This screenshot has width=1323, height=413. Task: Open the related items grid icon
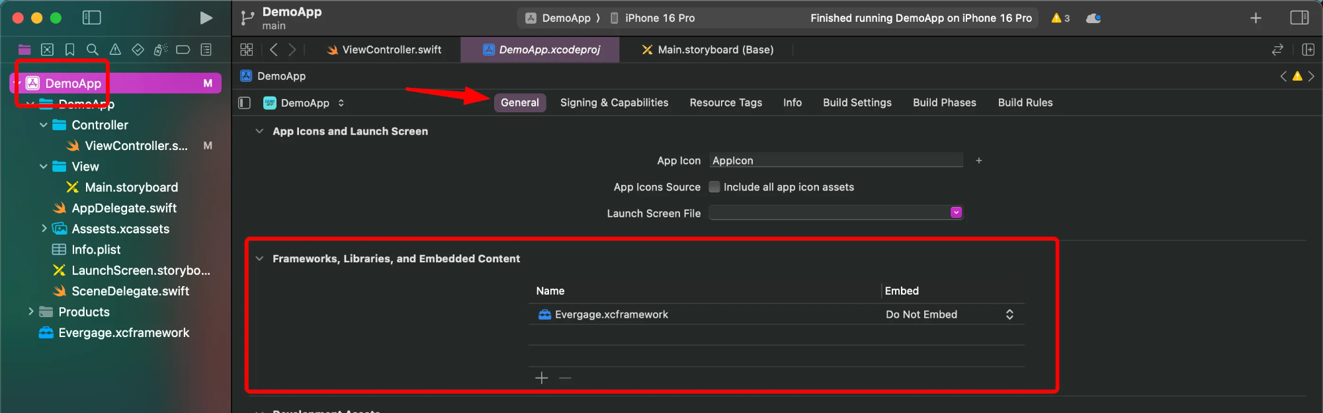coord(247,50)
